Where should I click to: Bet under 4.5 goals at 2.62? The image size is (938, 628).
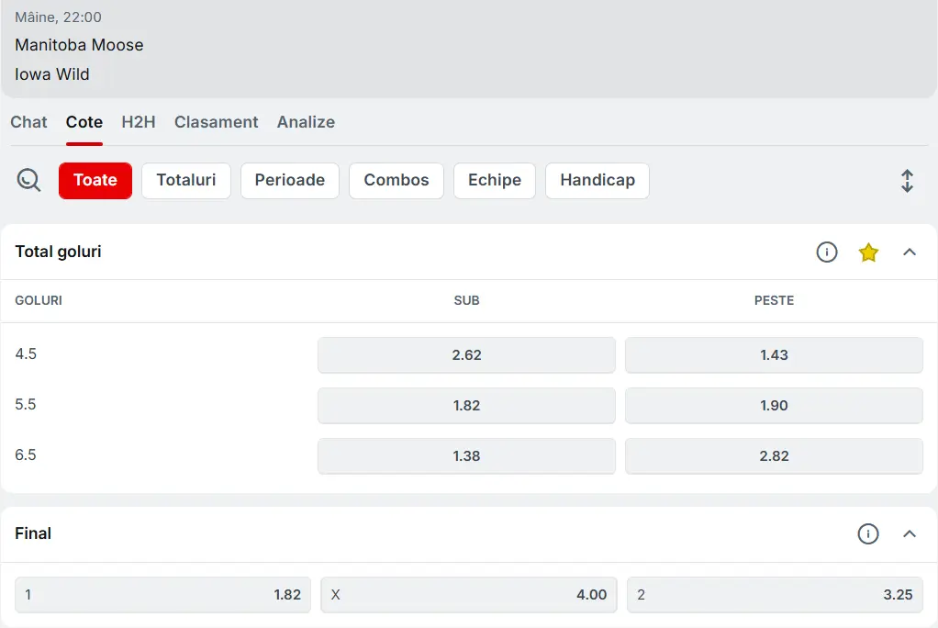coord(466,355)
